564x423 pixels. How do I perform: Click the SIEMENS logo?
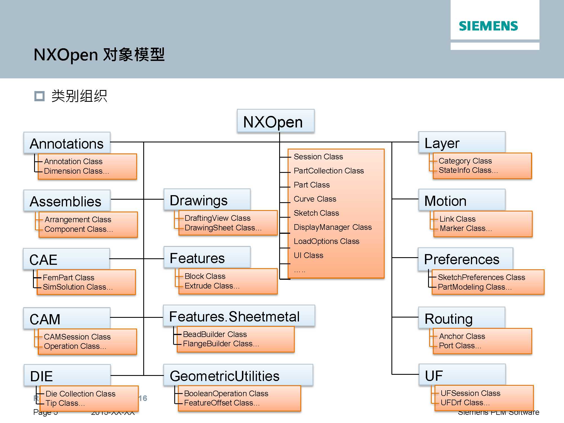[488, 26]
